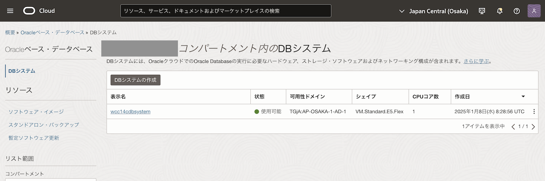Click the VM.Standard.E5.Flex cell

(379, 112)
